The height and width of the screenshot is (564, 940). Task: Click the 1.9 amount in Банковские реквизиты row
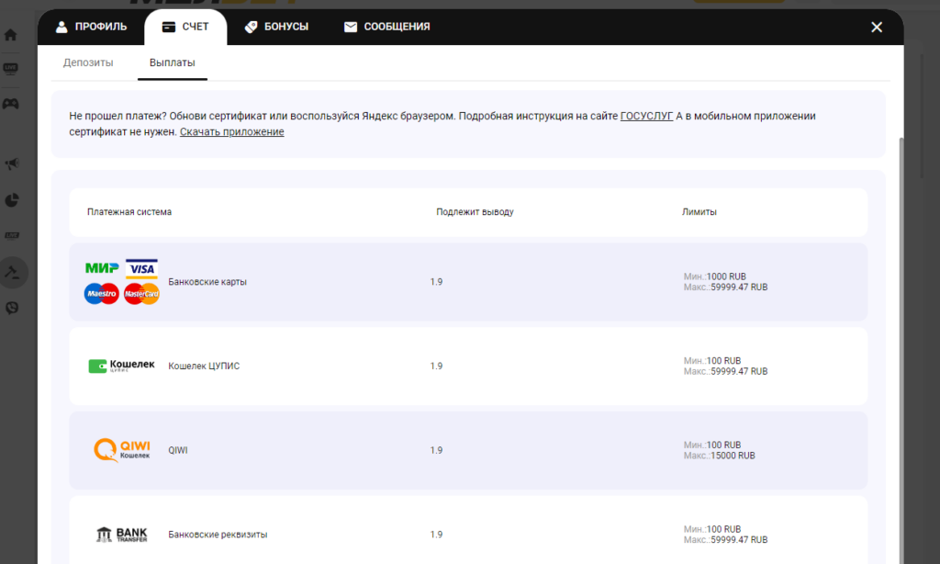[436, 534]
